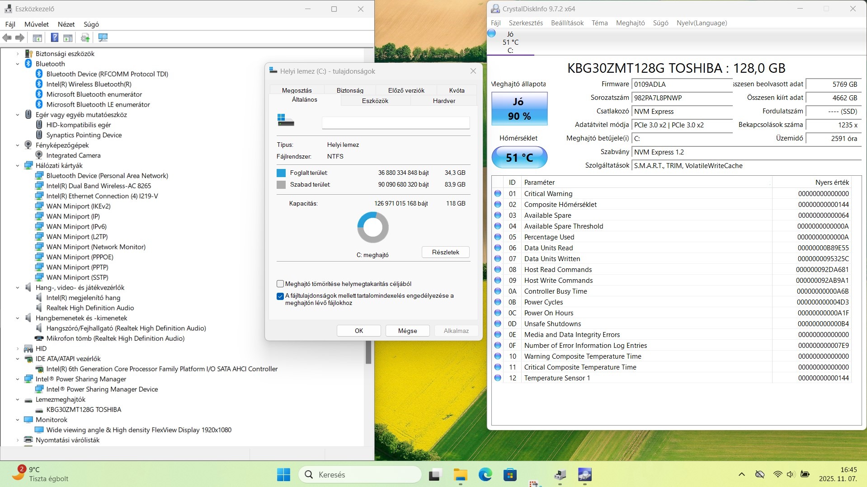Switch to CrystalDiskInfo taskbar icon
This screenshot has width=867, height=487.
585,475
